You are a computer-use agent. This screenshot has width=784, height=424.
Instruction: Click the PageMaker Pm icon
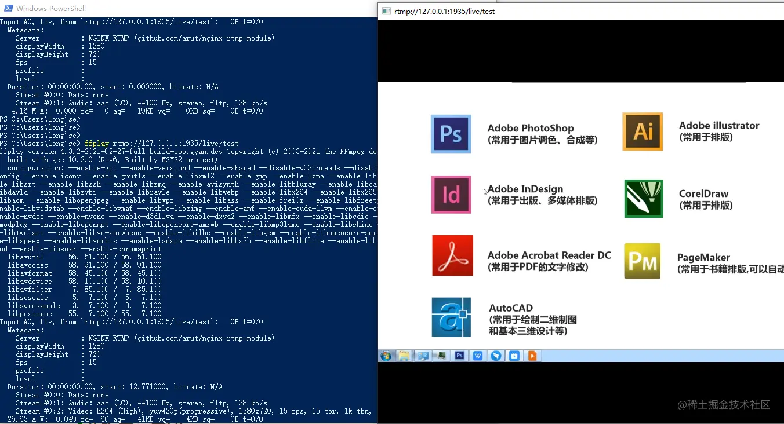(643, 261)
